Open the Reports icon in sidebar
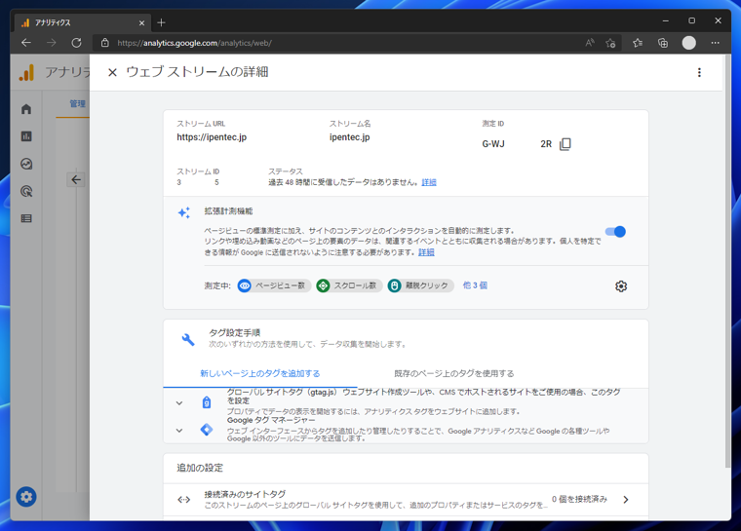 coord(26,136)
